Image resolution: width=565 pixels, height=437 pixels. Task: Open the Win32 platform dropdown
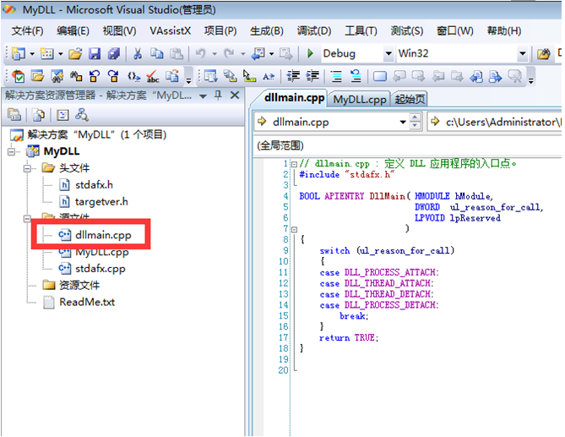tap(523, 54)
